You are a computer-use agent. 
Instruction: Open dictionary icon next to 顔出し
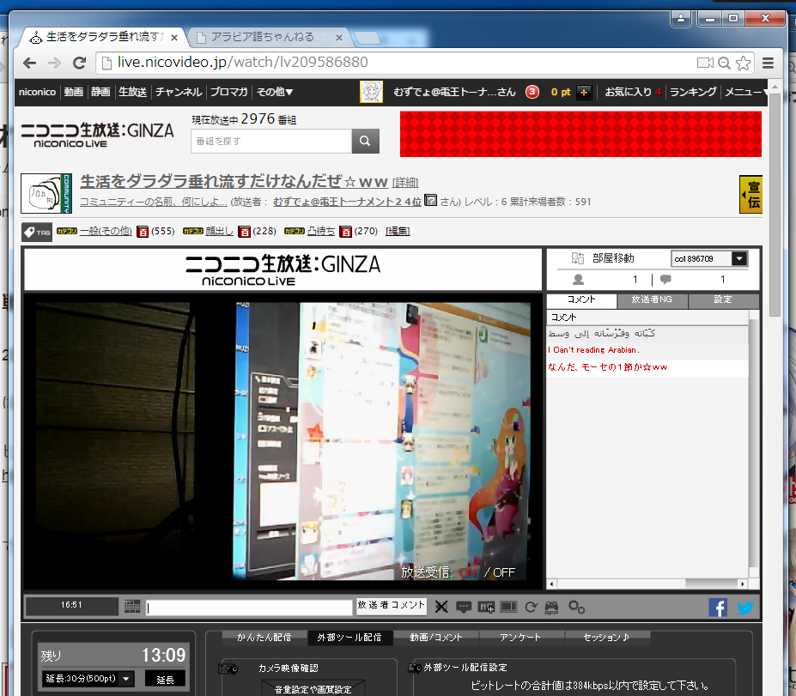(x=244, y=232)
